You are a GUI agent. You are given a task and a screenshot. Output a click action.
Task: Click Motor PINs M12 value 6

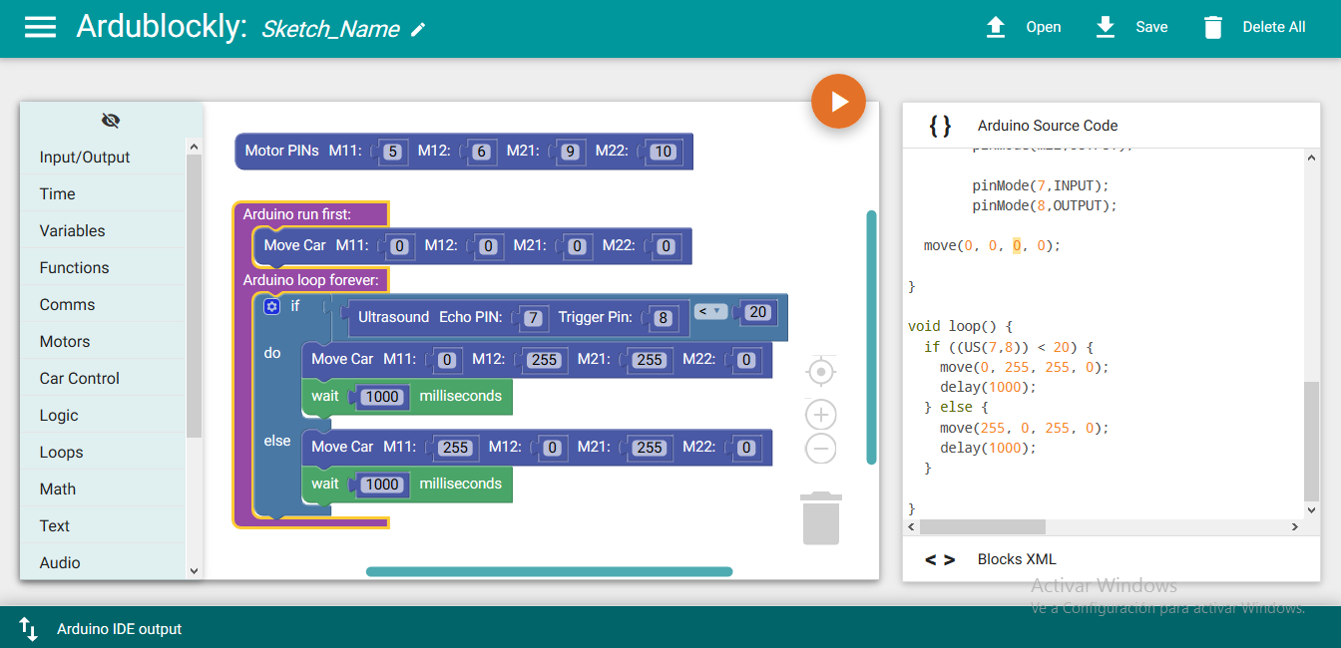coord(481,153)
